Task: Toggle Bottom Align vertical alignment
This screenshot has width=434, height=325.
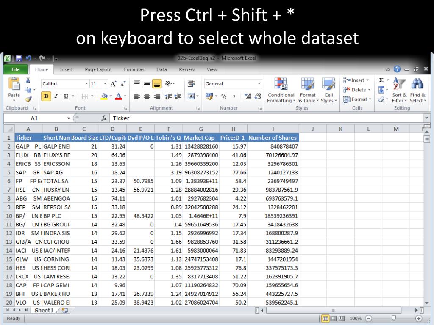Action: (x=157, y=83)
